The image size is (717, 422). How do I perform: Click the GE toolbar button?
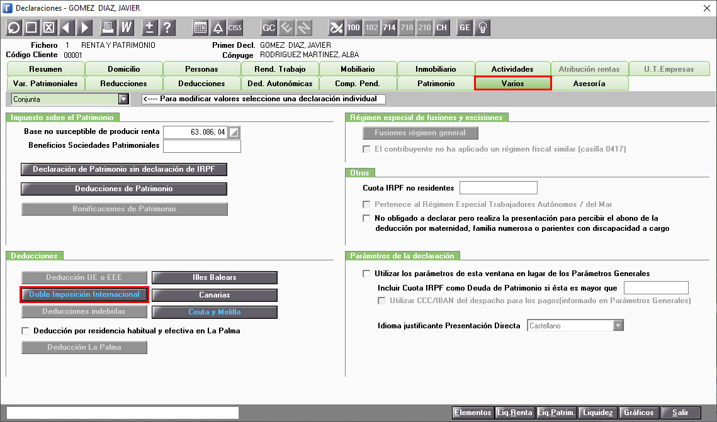pyautogui.click(x=465, y=28)
